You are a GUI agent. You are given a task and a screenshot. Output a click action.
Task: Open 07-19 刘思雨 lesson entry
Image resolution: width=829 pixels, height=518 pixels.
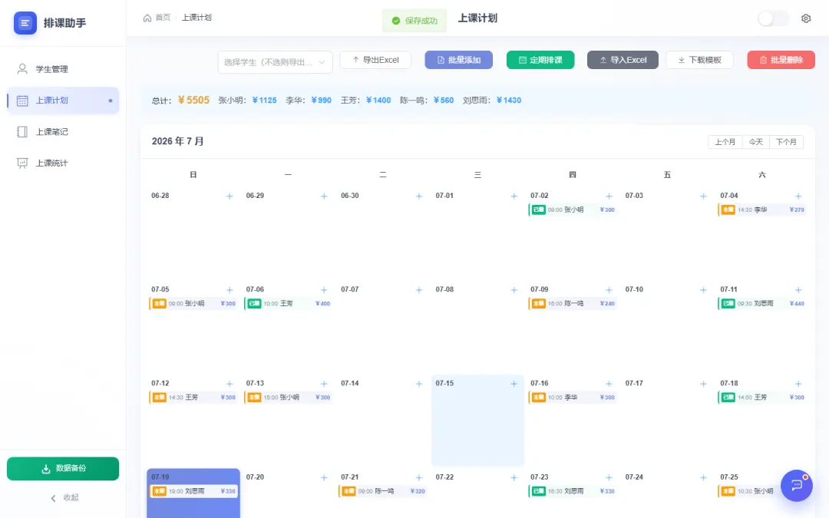[x=193, y=492]
